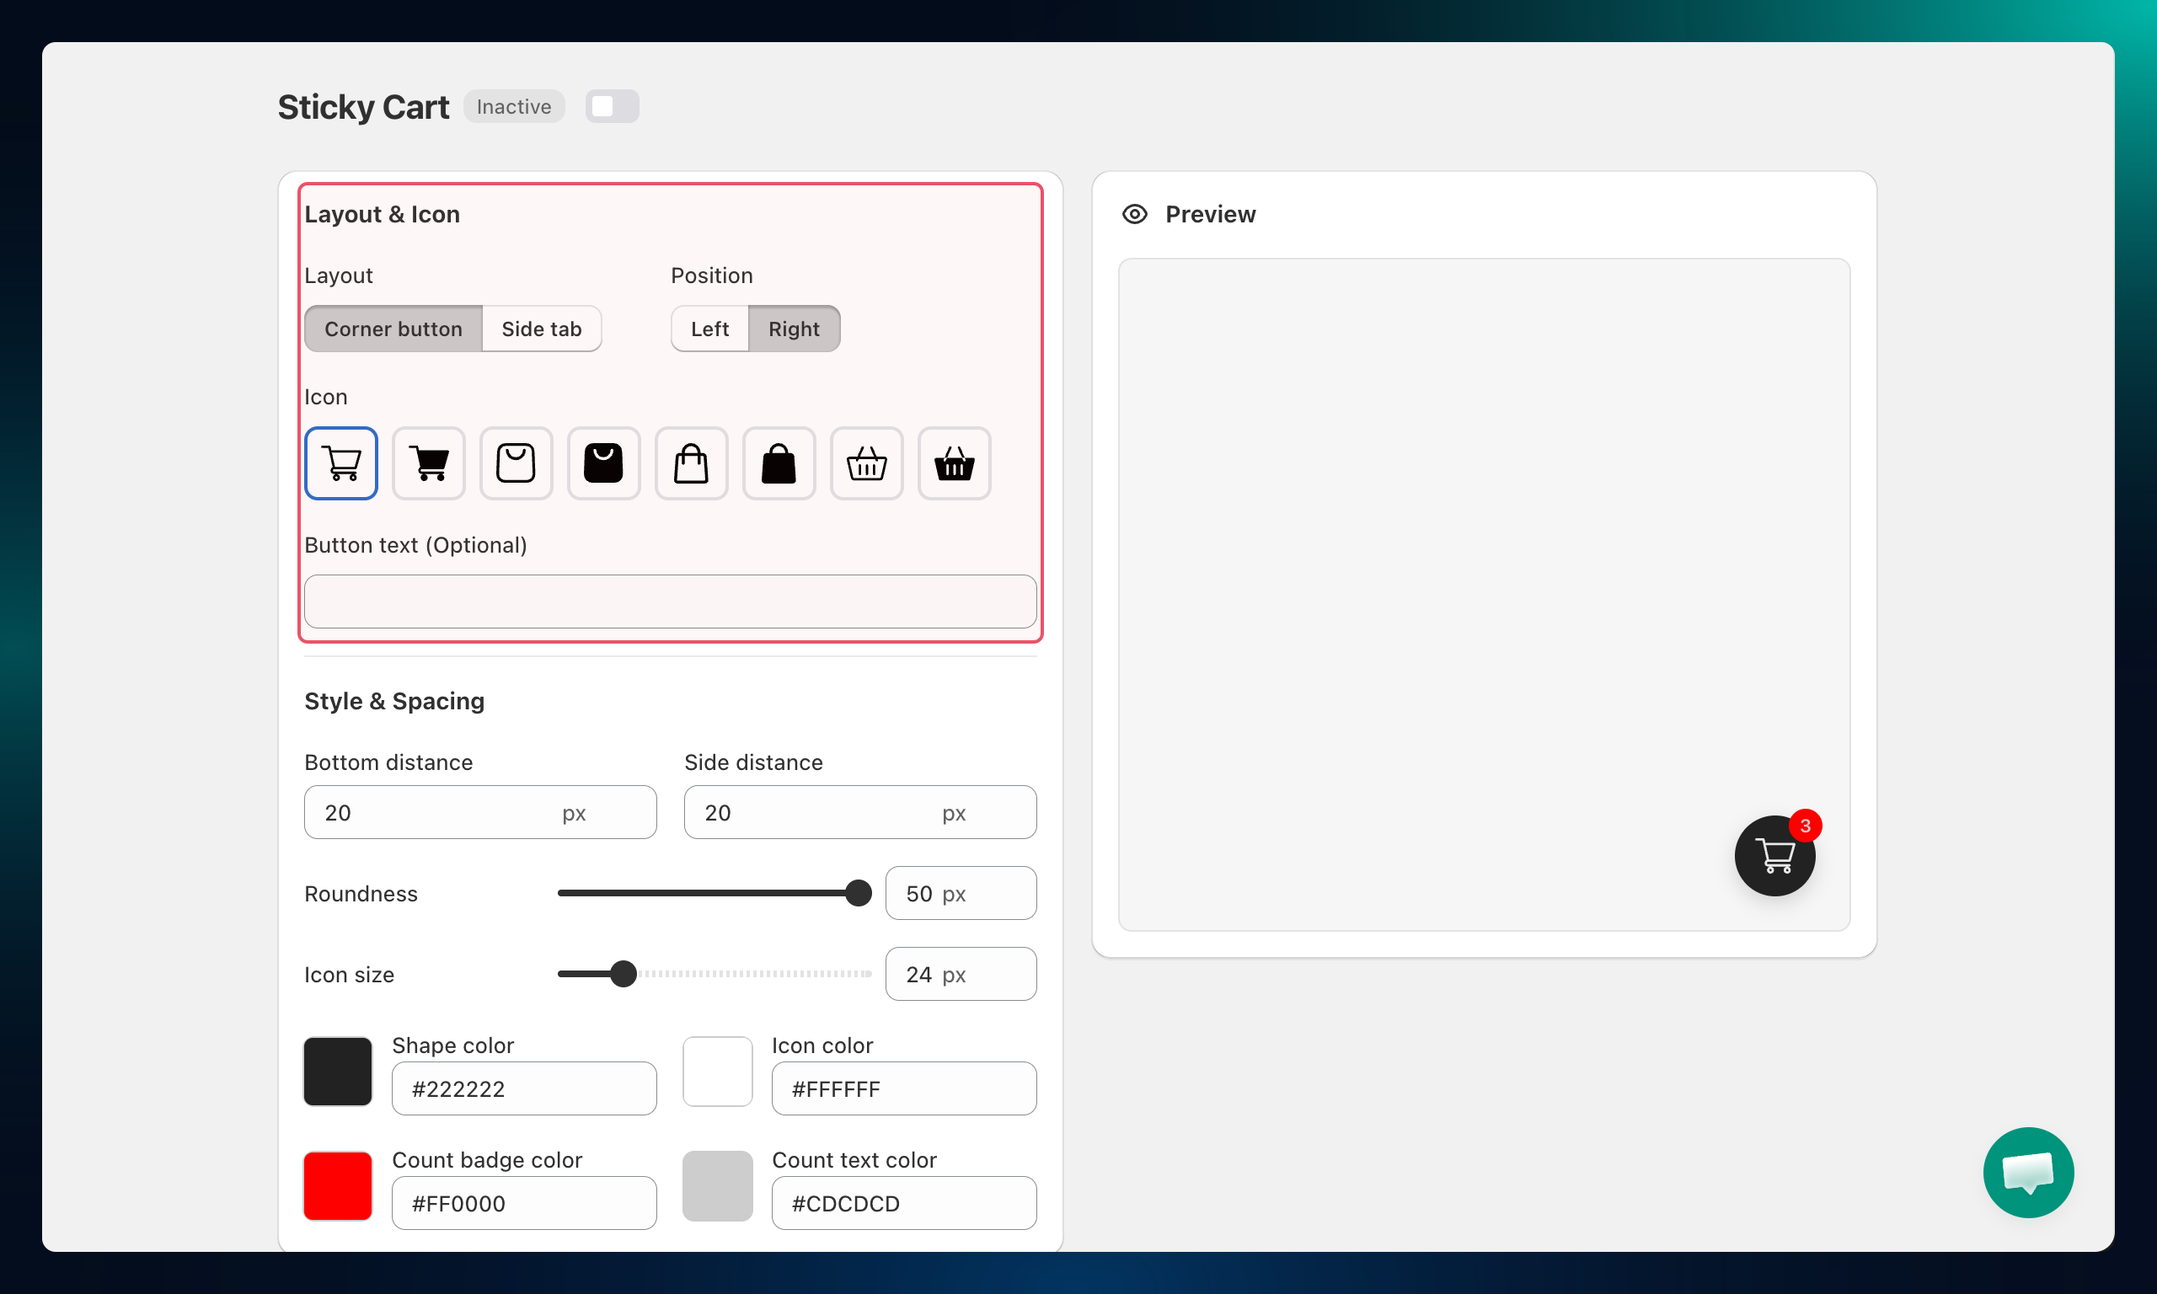Pick the outlined shopping bag with handle
Viewport: 2157px width, 1294px height.
(x=692, y=463)
